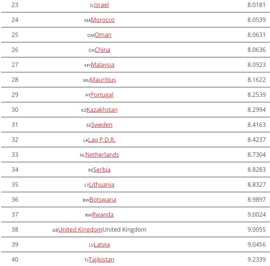The image size is (270, 266).
Task: Open the Botswana link
Action: coord(103,199)
